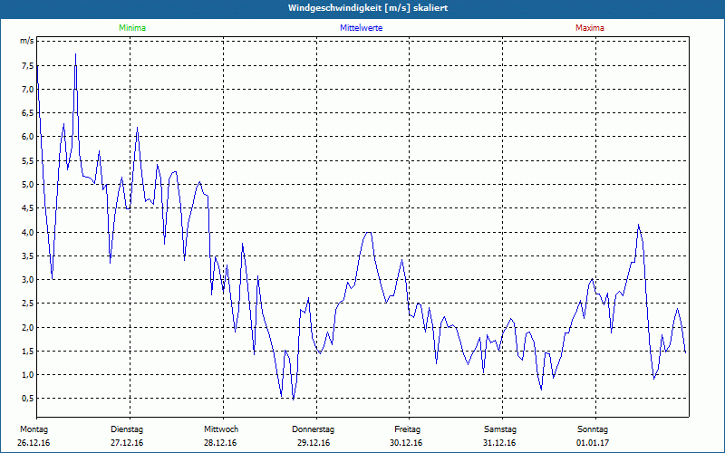Click the date 27.12.16
Image resolution: width=725 pixels, height=453 pixels.
click(x=127, y=443)
